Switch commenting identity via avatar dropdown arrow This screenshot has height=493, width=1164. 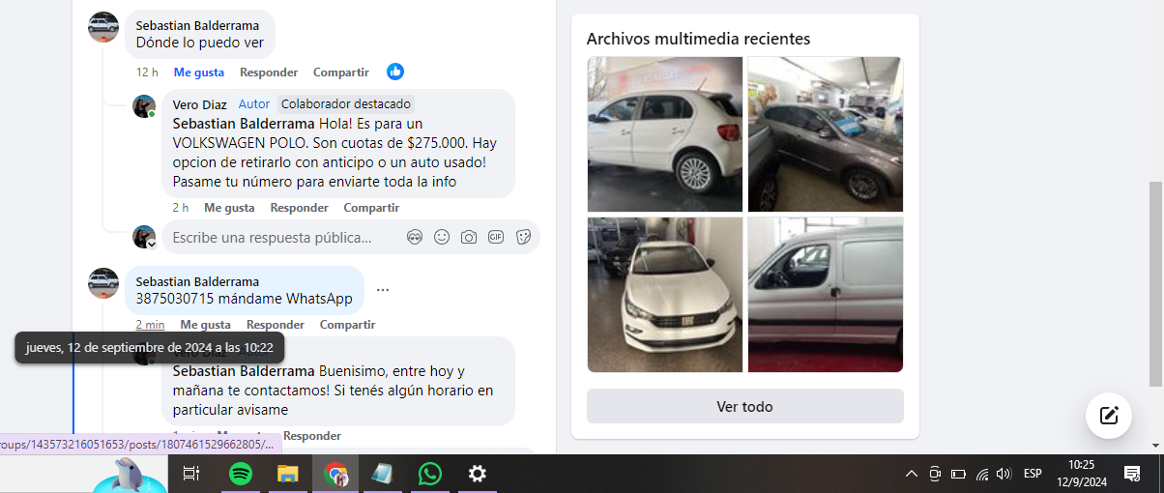151,245
